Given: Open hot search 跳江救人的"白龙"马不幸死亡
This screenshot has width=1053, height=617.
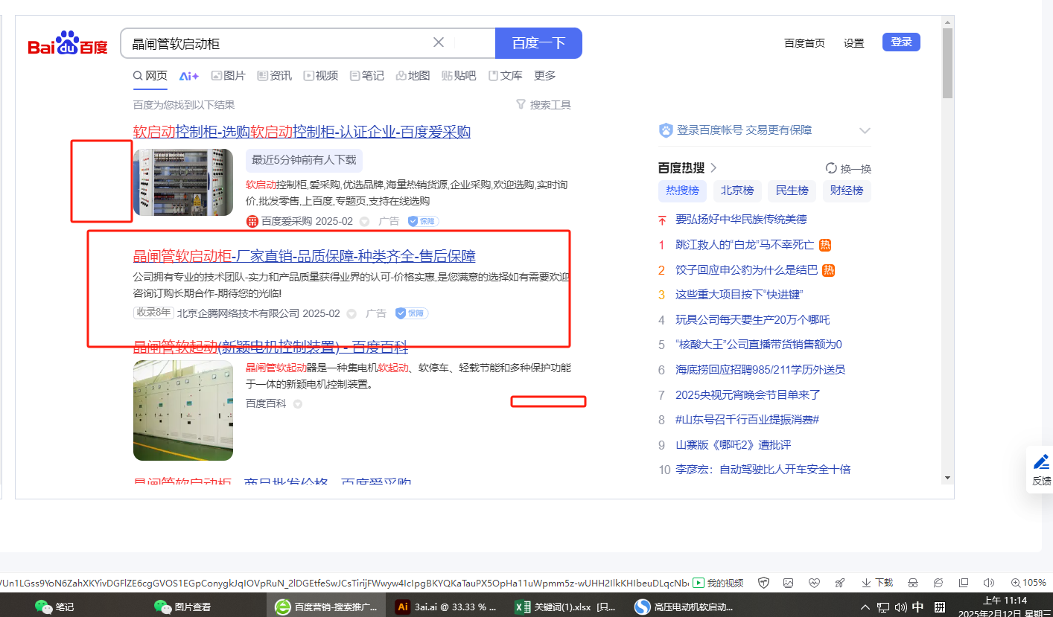Looking at the screenshot, I should [x=745, y=245].
